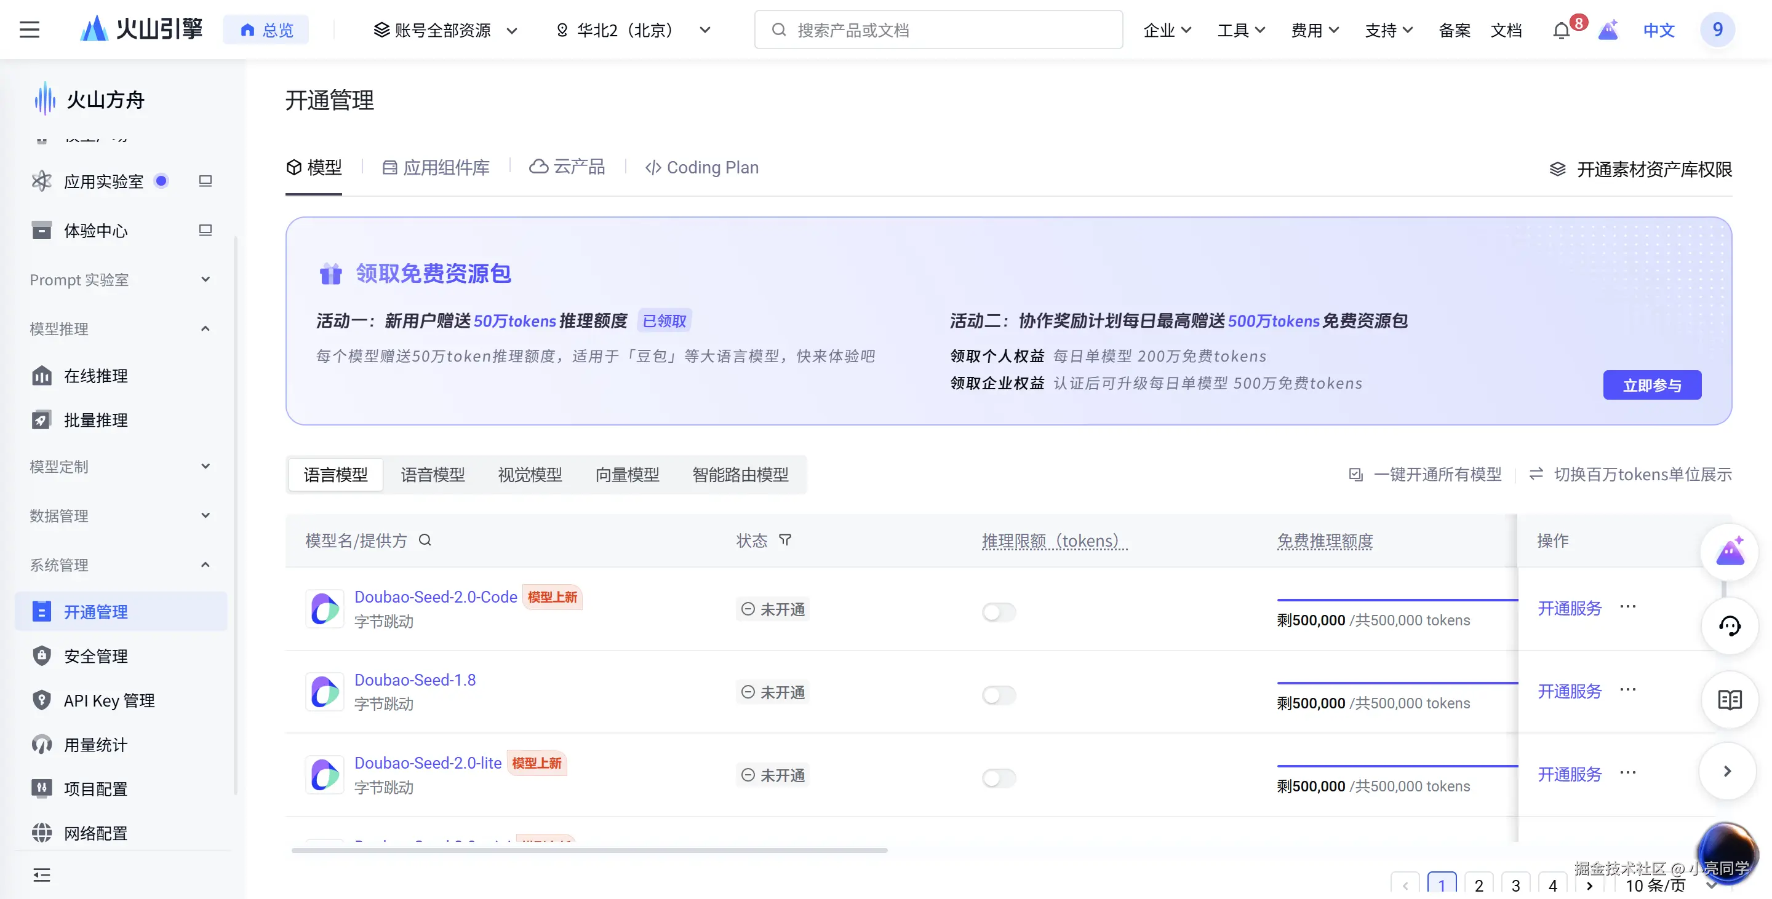Go to page 2 of the model list
The image size is (1772, 899).
1479,885
